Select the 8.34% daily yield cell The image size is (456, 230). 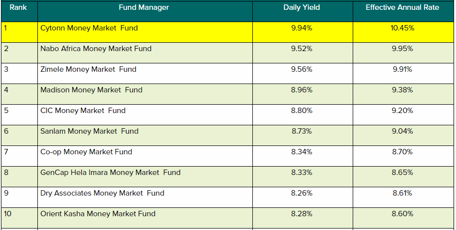pyautogui.click(x=302, y=152)
